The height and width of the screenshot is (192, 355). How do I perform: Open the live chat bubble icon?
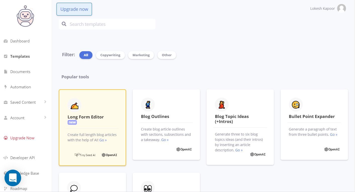click(x=13, y=178)
